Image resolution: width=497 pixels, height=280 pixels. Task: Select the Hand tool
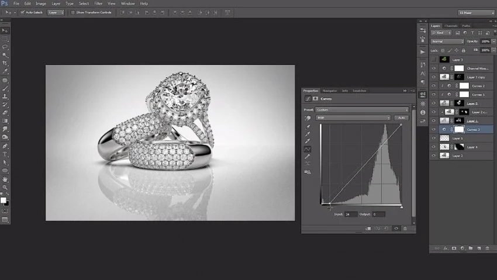(x=5, y=179)
